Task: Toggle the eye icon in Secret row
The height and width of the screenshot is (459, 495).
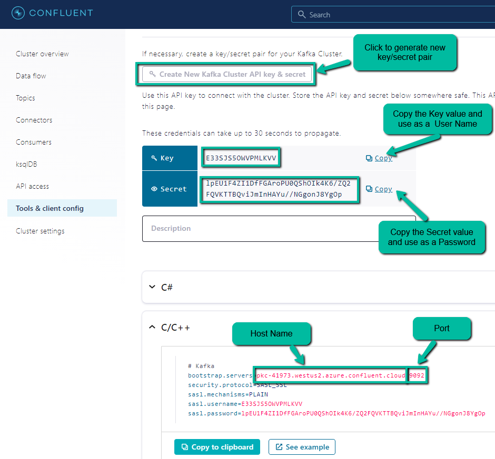Action: (154, 189)
